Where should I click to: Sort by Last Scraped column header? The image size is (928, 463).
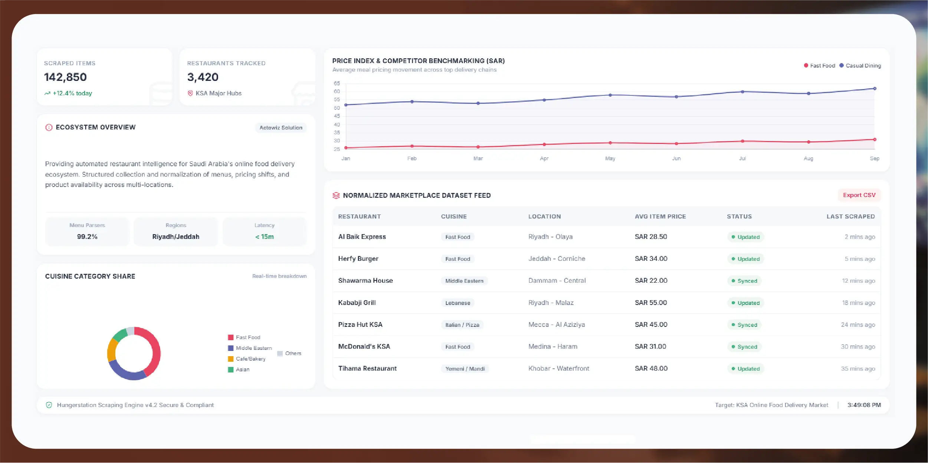(x=850, y=217)
